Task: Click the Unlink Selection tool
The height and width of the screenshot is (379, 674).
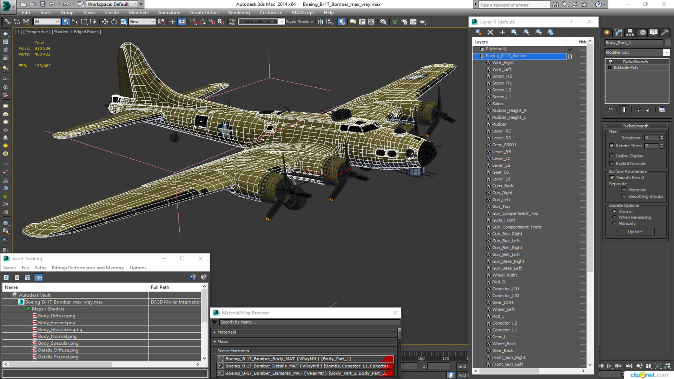Action: pos(17,22)
